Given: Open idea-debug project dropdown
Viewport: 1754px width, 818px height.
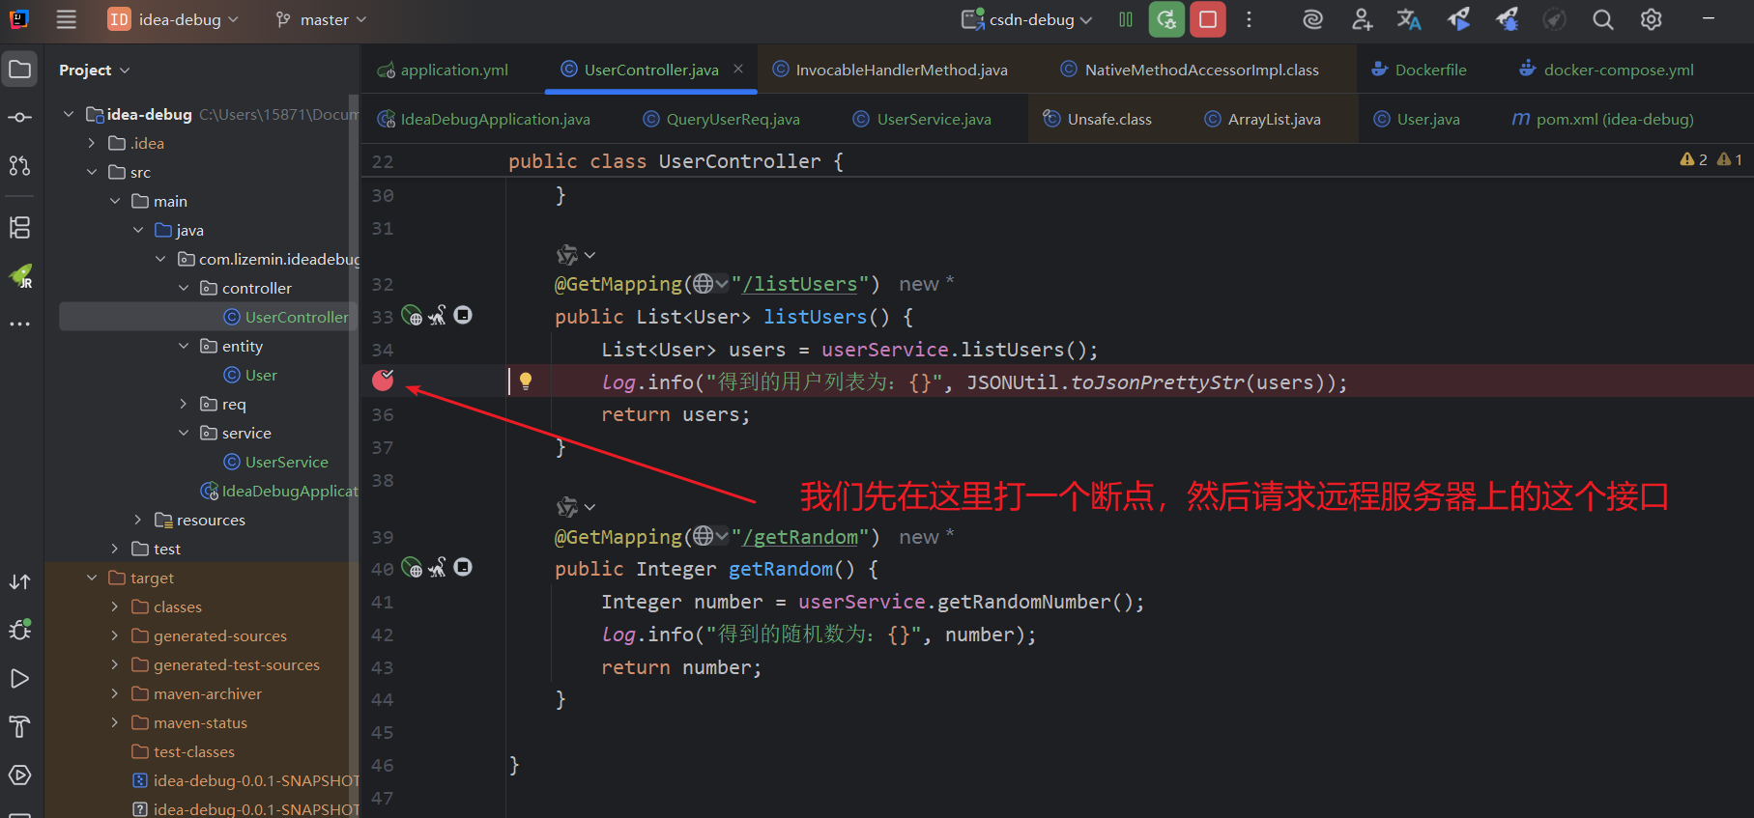Looking at the screenshot, I should 173,19.
